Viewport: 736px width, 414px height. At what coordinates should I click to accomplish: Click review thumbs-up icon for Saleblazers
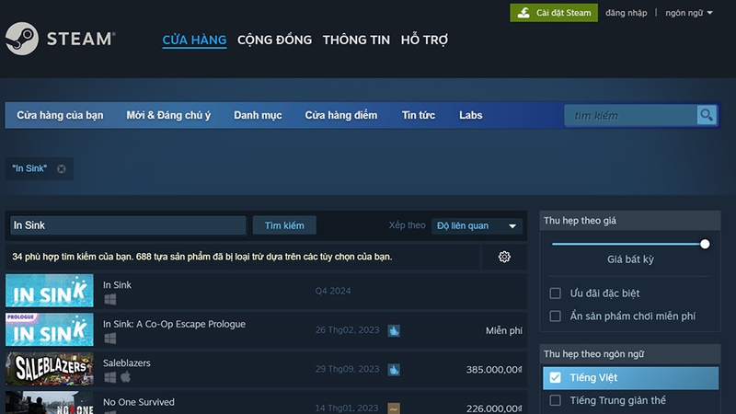(x=394, y=370)
